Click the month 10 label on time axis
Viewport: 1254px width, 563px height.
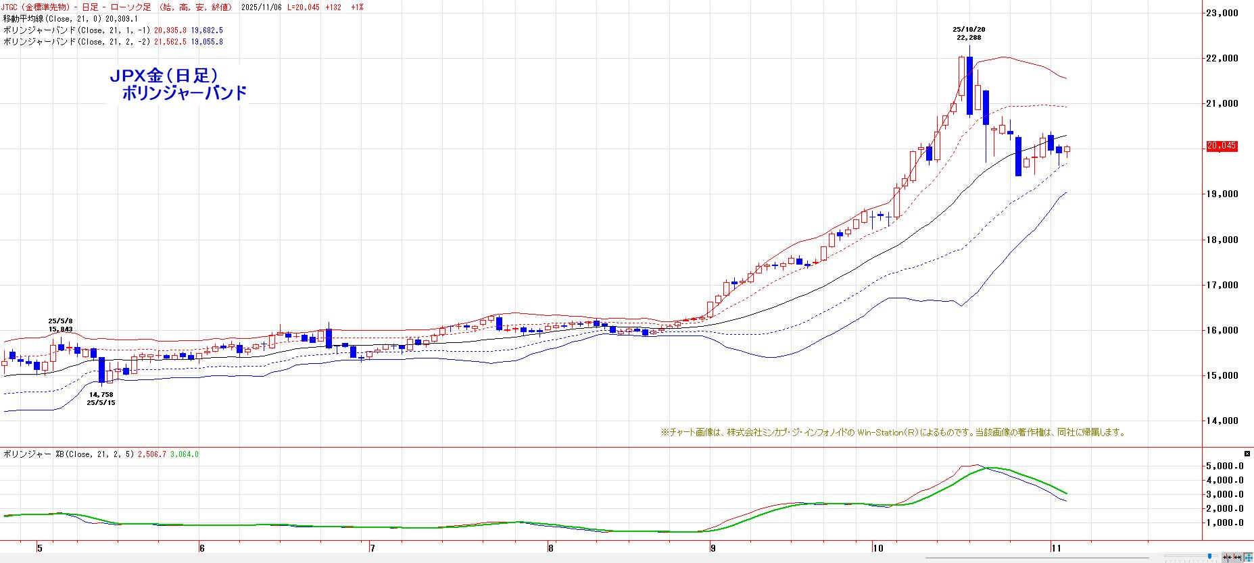[878, 547]
